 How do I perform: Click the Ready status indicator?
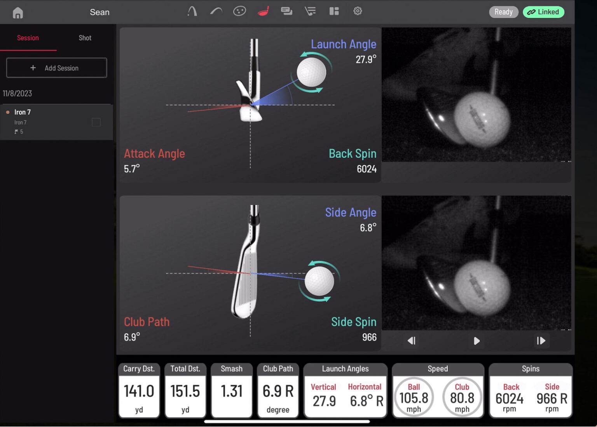(x=503, y=12)
